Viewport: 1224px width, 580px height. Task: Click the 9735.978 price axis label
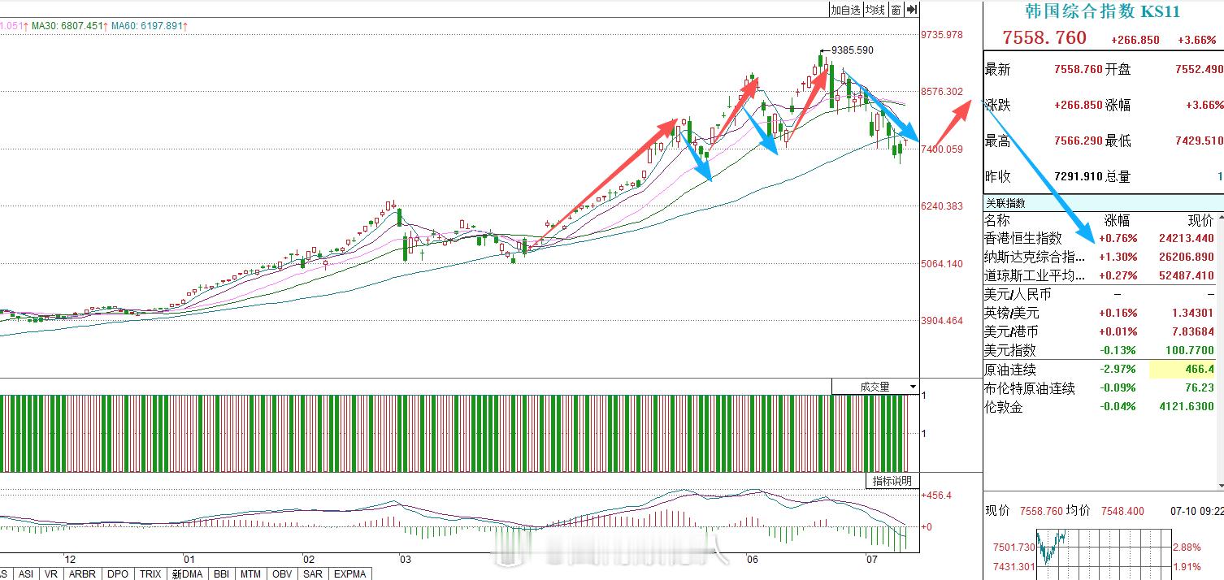[942, 35]
